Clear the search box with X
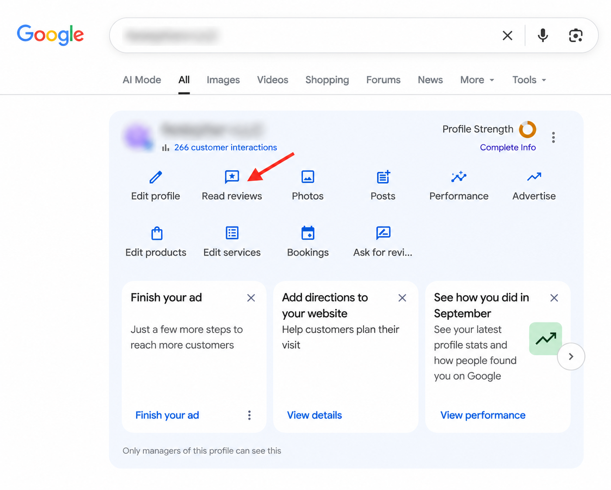Image resolution: width=611 pixels, height=490 pixels. 508,35
